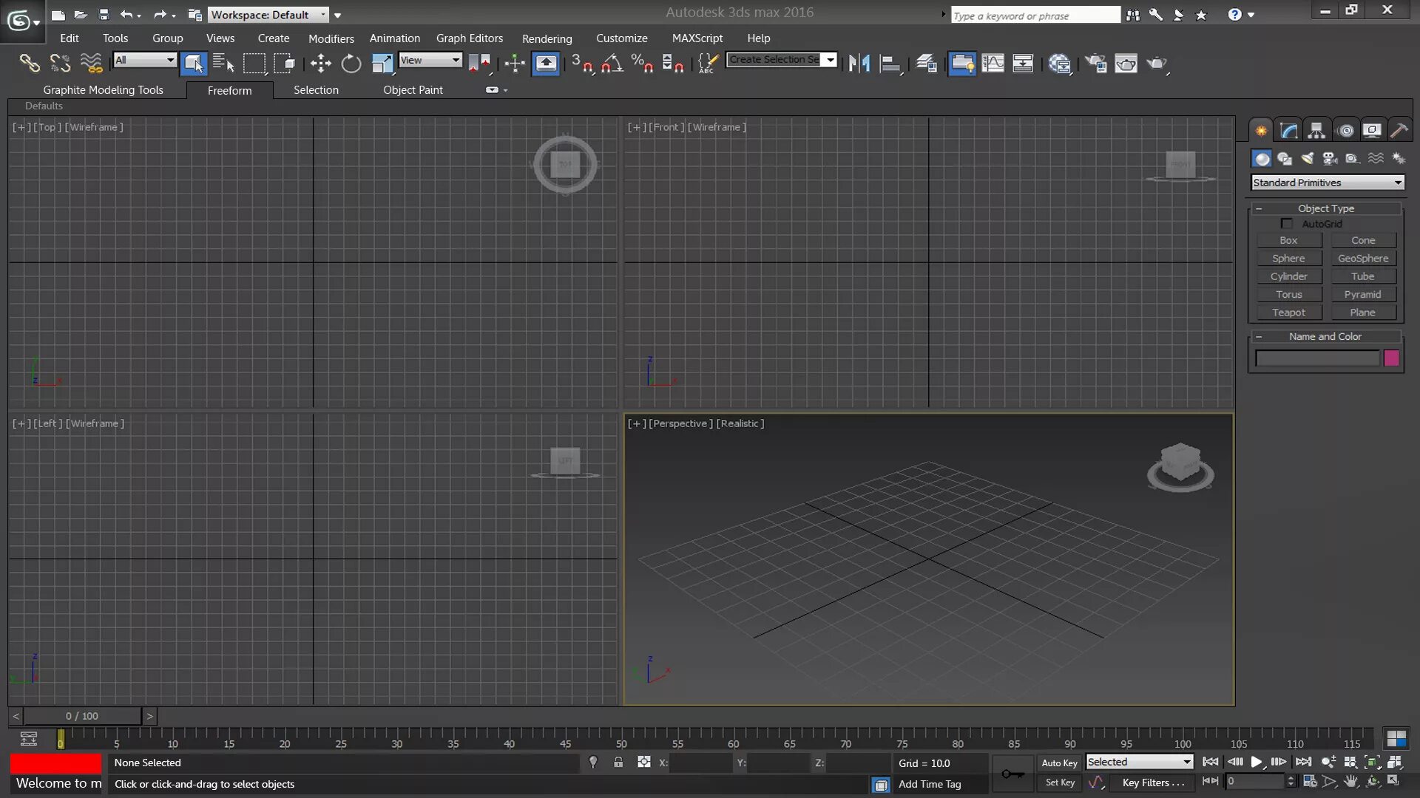The height and width of the screenshot is (798, 1420).
Task: Toggle Set Key mode
Action: point(1059,782)
